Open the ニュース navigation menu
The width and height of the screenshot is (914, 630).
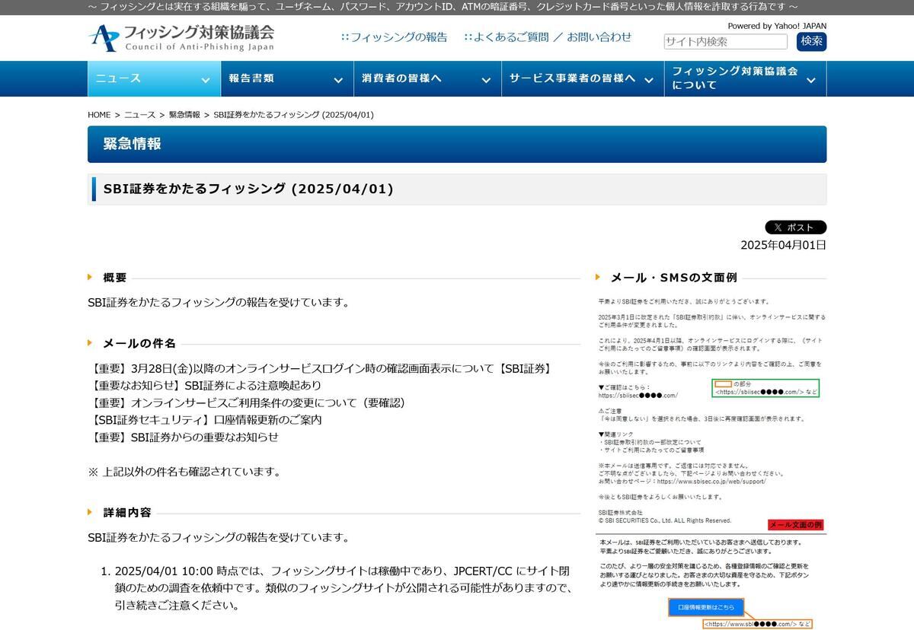[154, 78]
